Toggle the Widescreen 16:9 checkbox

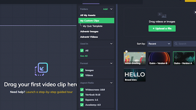click(x=82, y=90)
